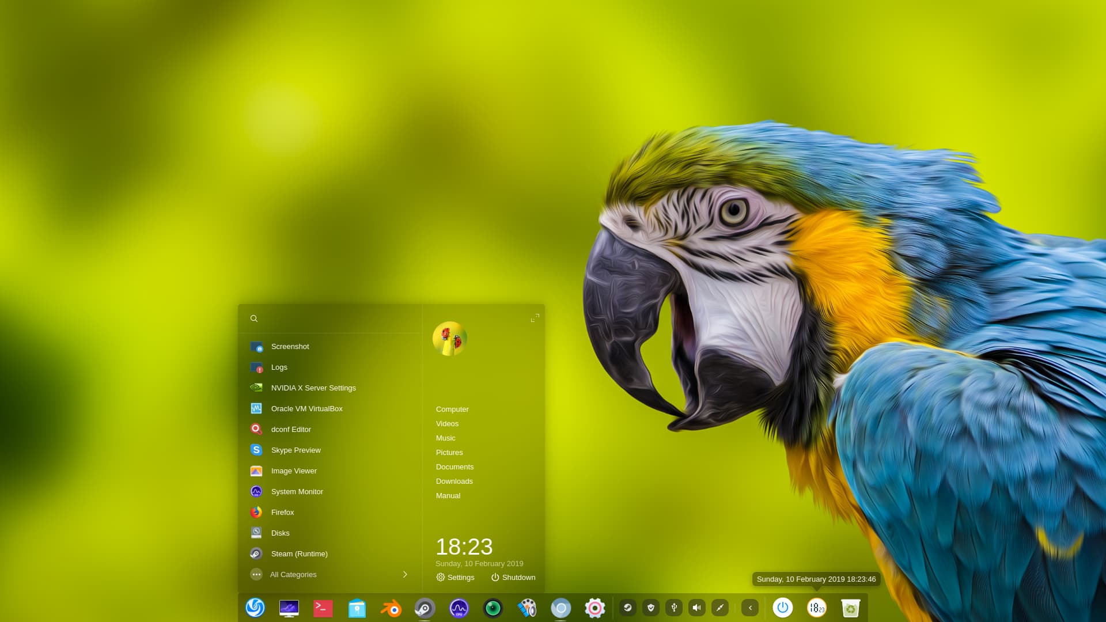The image size is (1106, 622).
Task: Click the shield security tray icon
Action: pyautogui.click(x=651, y=608)
